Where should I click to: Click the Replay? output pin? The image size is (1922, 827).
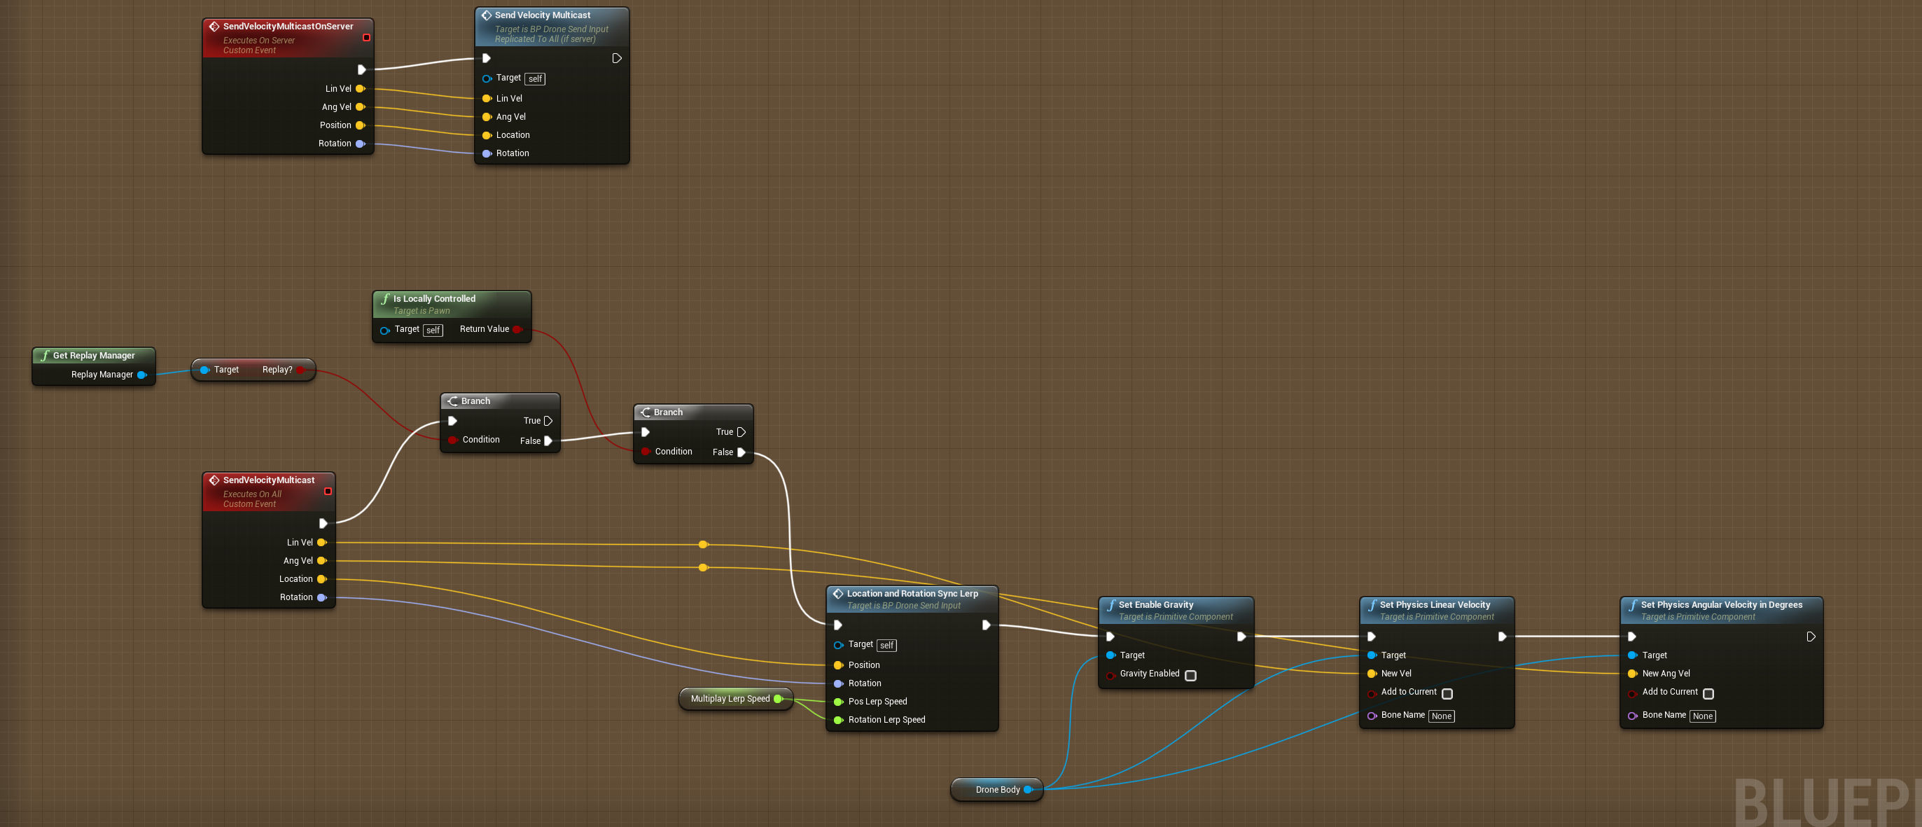(300, 370)
